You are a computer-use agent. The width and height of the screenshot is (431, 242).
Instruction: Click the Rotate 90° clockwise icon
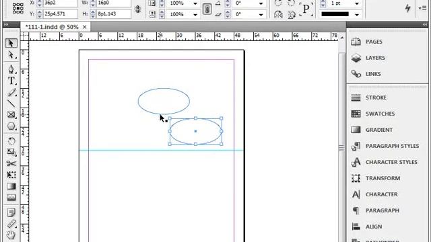(278, 3)
